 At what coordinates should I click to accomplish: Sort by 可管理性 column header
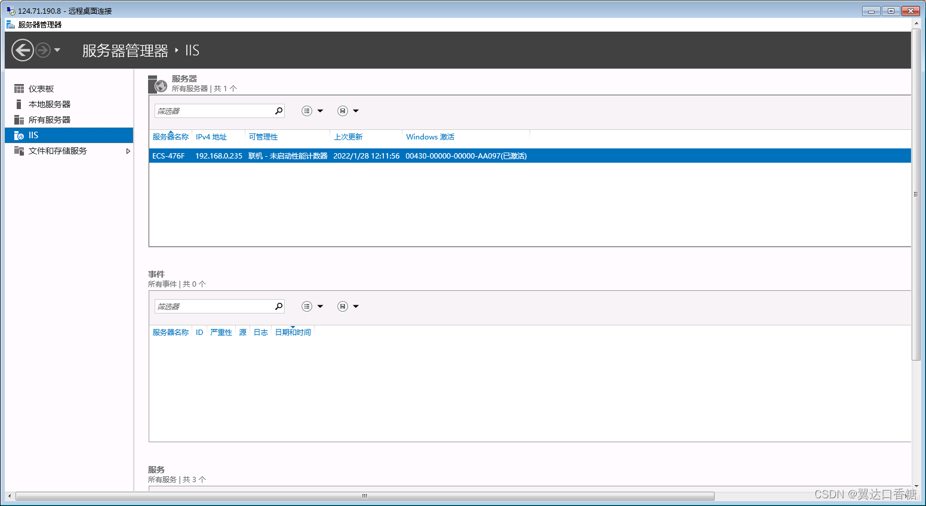tap(263, 137)
